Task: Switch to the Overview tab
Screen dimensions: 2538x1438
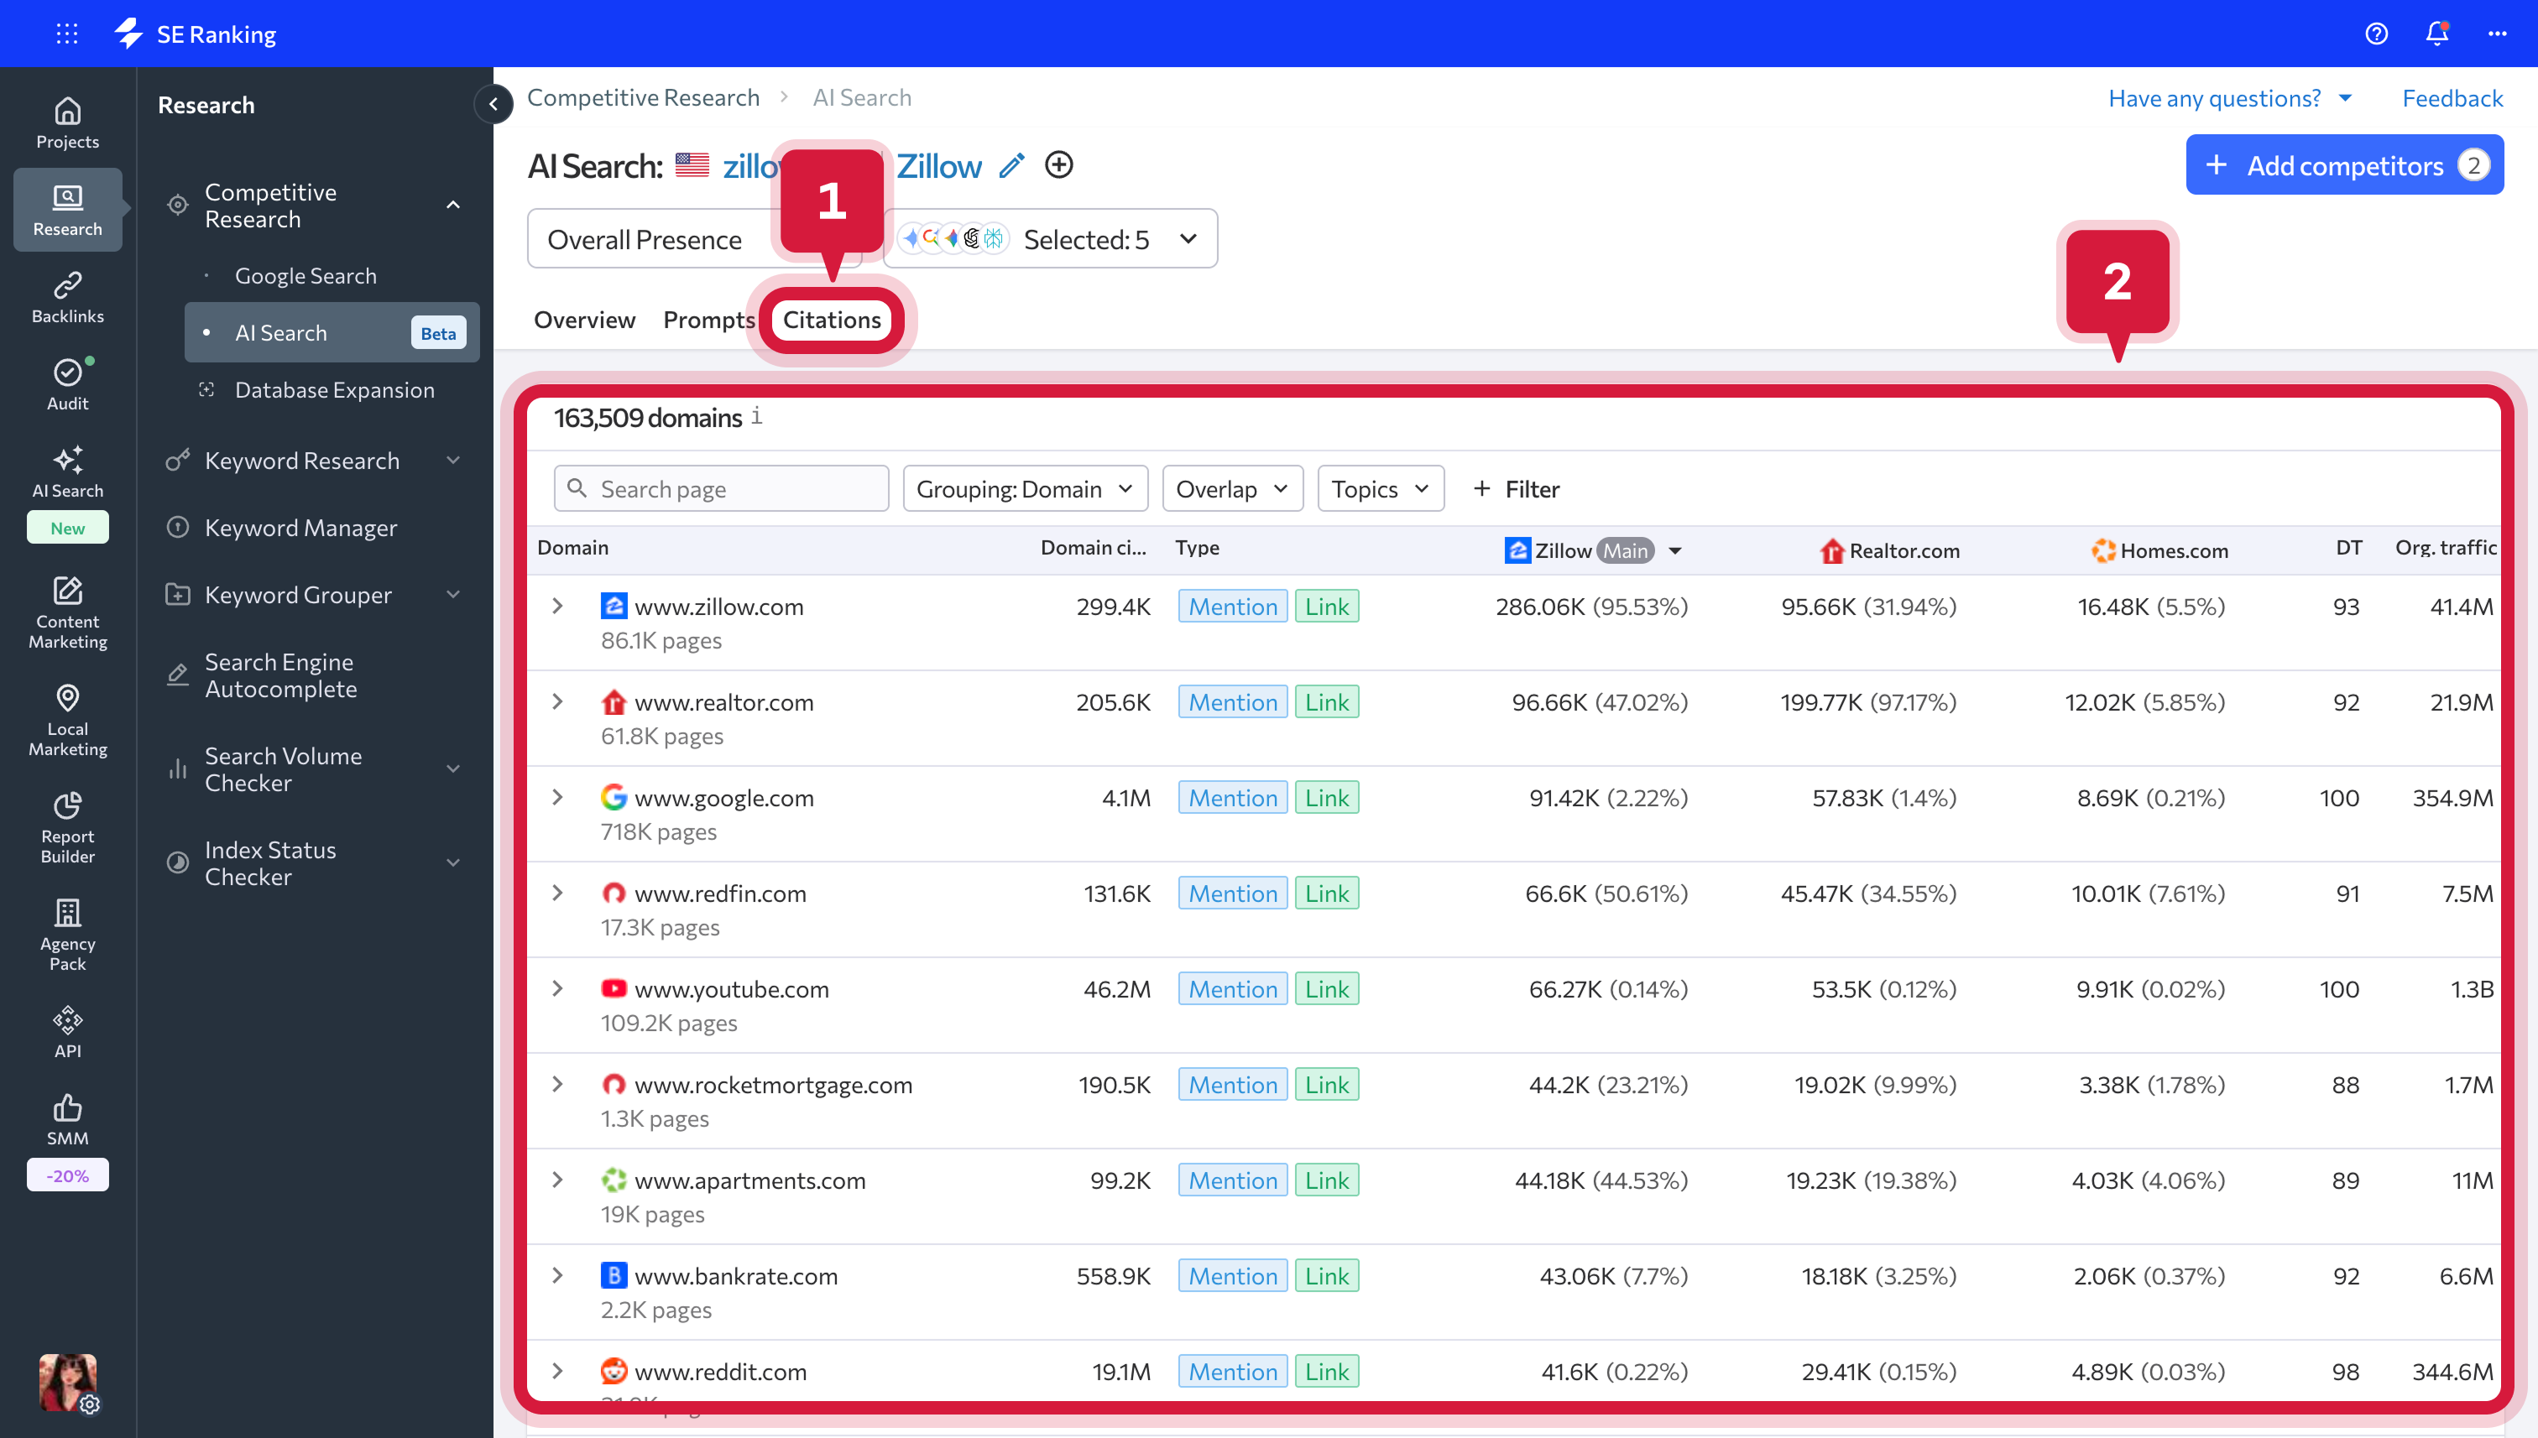Action: tap(584, 320)
